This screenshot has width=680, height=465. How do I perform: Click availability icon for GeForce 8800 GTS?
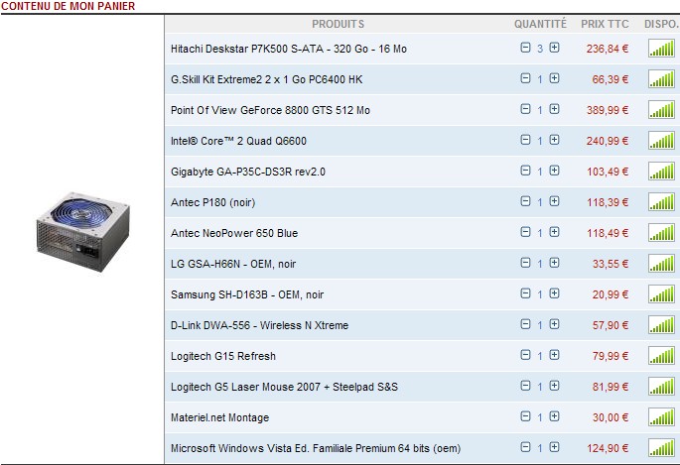pos(661,109)
